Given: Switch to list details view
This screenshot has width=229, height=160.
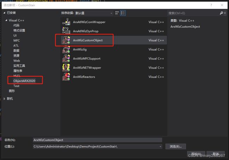Looking at the screenshot, I should pyautogui.click(x=123, y=13).
